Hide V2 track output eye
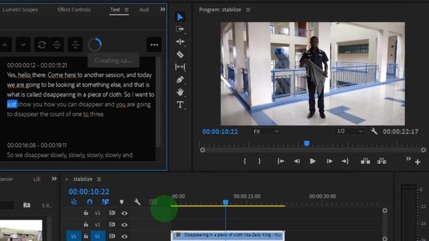 pyautogui.click(x=125, y=225)
